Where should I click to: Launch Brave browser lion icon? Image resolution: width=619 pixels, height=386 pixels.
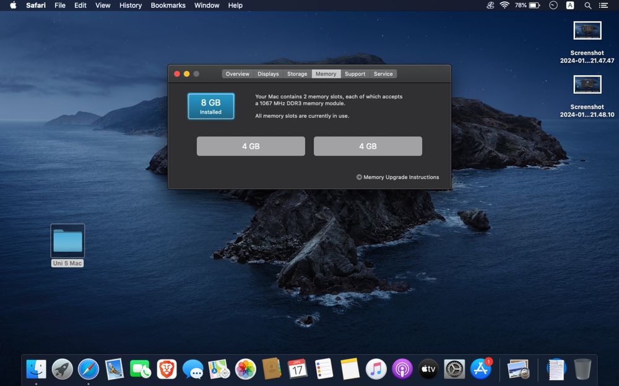click(x=167, y=369)
